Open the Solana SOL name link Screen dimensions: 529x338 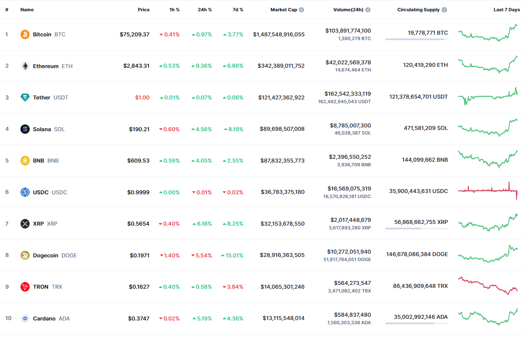pyautogui.click(x=49, y=129)
